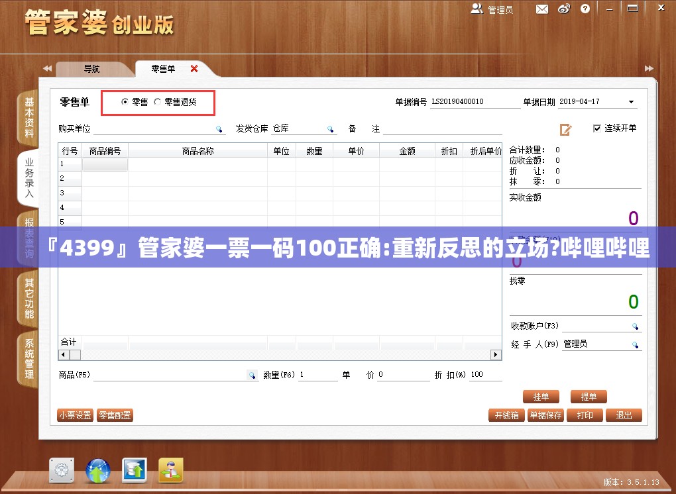Image resolution: width=676 pixels, height=494 pixels.
Task: Click the 商品名称 column header
Action: click(x=198, y=151)
